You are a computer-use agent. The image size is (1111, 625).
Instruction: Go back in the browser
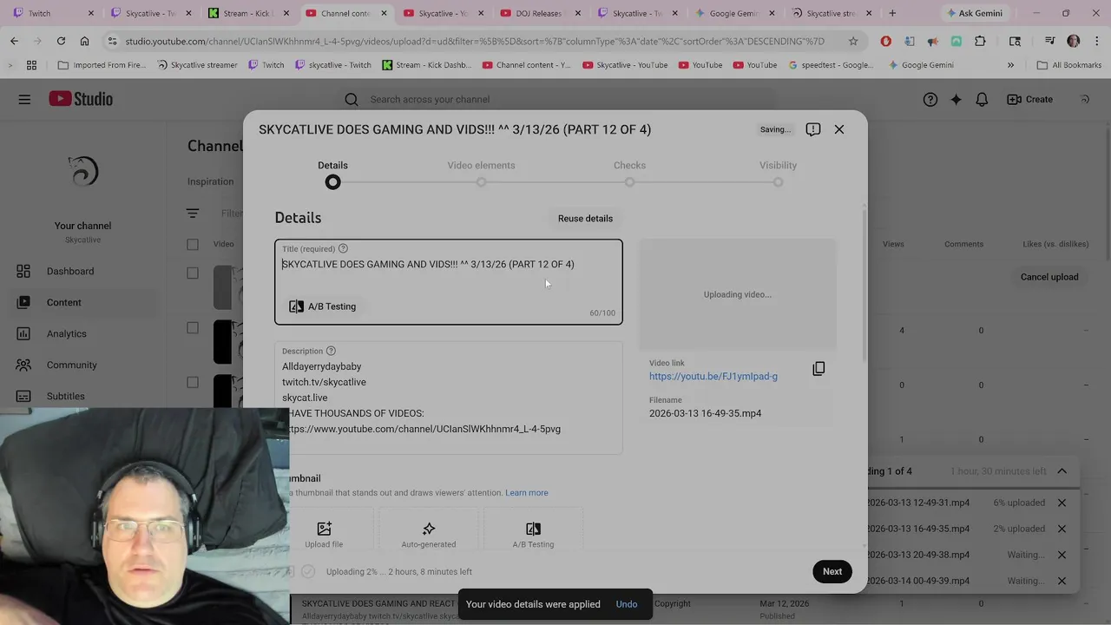click(14, 41)
